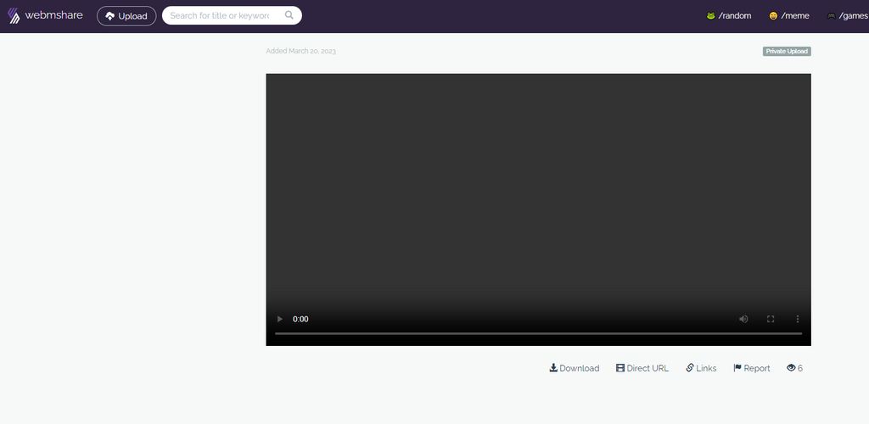Report this video with the flag
The height and width of the screenshot is (424, 869).
pos(752,368)
